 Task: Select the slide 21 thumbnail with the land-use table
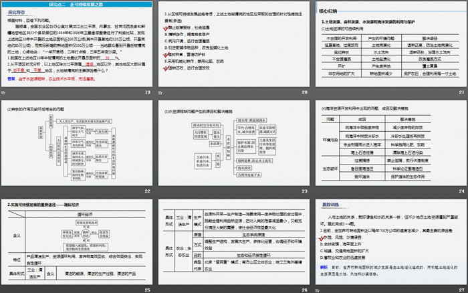389,50
